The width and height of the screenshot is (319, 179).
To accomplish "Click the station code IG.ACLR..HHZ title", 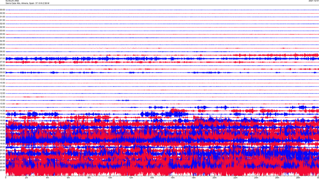I will 12,1.
